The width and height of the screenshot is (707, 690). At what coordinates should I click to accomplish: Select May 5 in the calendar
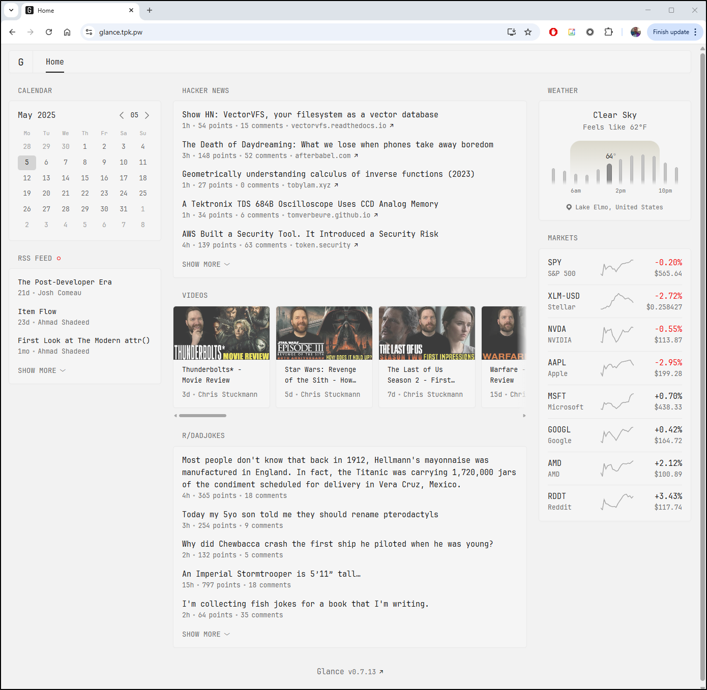27,163
